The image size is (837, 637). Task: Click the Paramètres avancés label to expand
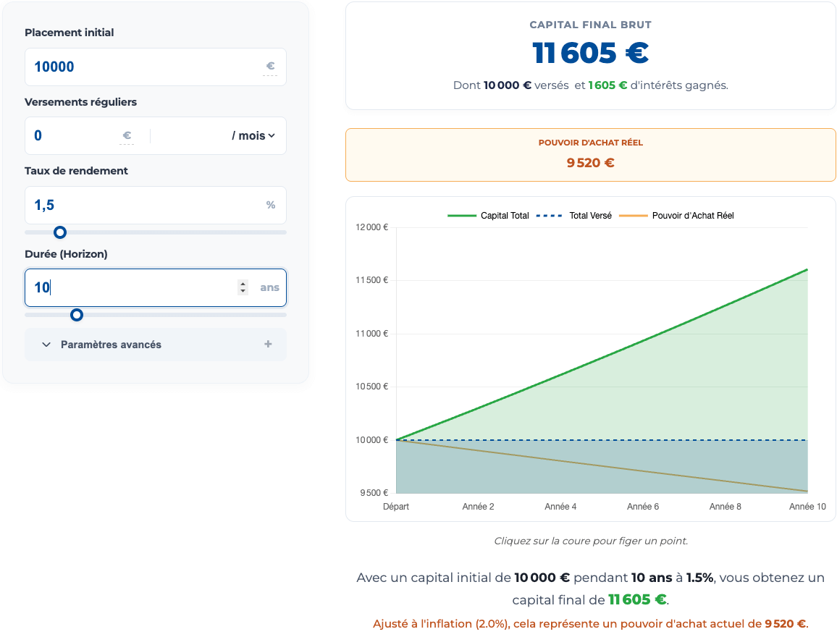(x=111, y=345)
